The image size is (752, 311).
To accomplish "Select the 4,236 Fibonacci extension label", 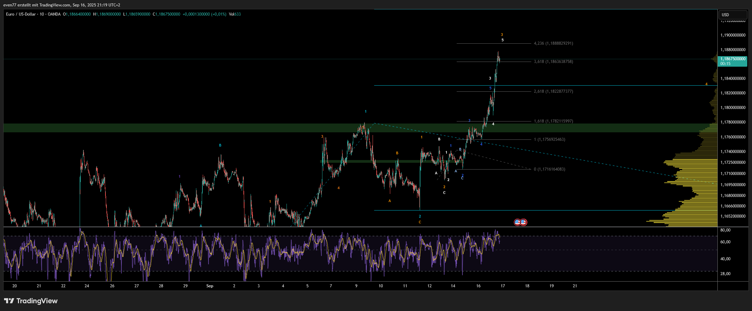I will (x=553, y=43).
